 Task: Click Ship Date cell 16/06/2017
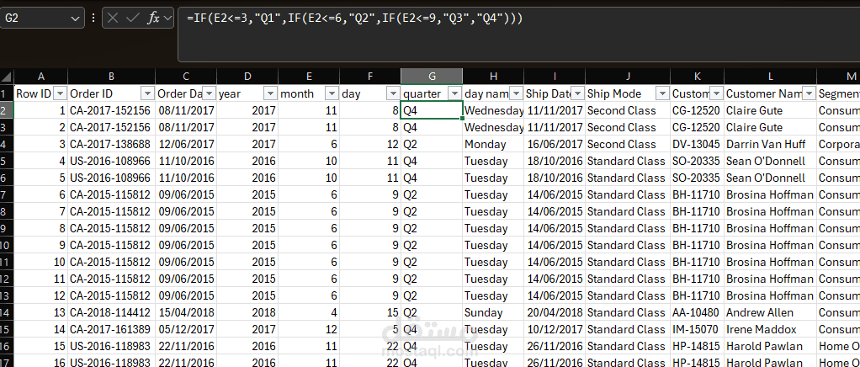pos(555,144)
